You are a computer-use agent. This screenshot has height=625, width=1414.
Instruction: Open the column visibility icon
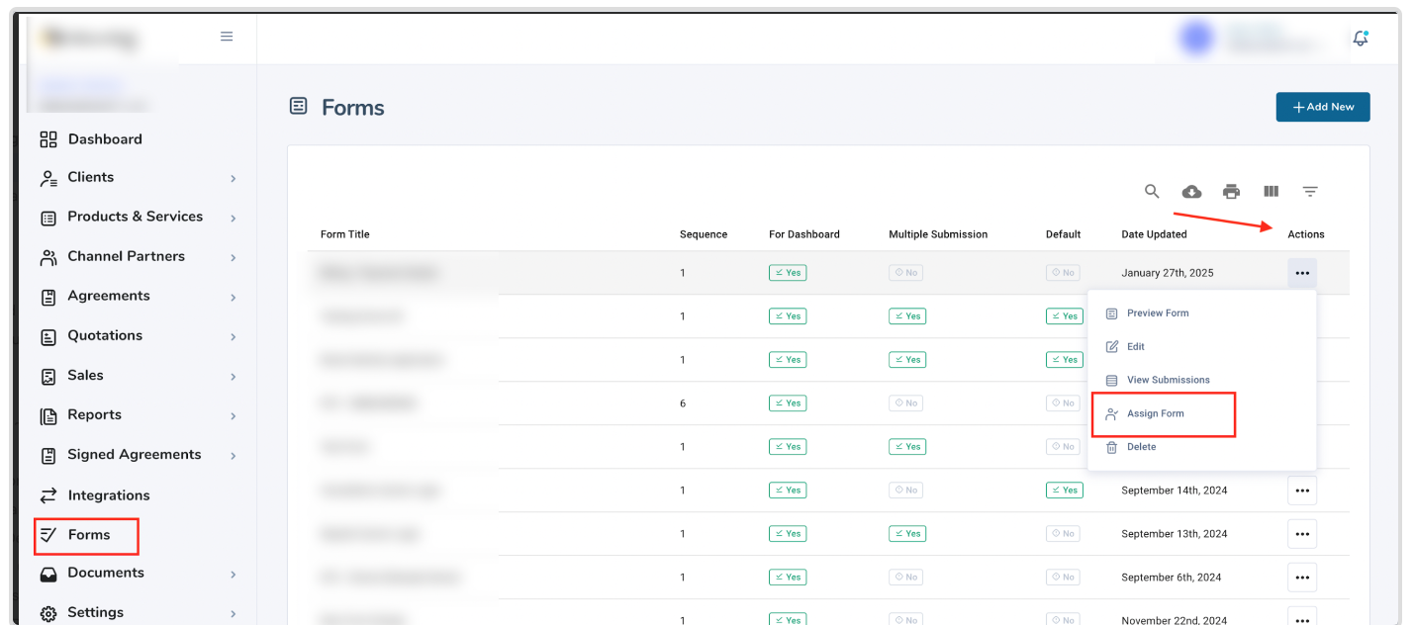click(1271, 191)
